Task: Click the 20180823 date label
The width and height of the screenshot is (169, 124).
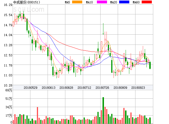Action: [138, 88]
